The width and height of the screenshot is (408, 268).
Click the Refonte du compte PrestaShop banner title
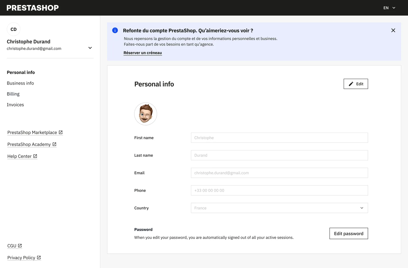(x=188, y=31)
